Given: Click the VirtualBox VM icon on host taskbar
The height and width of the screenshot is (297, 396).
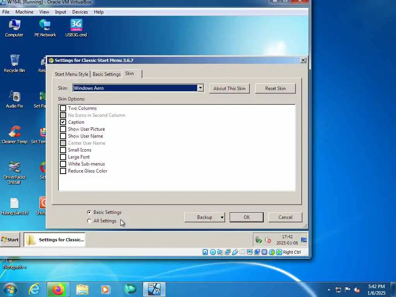Looking at the screenshot, I should 154,289.
